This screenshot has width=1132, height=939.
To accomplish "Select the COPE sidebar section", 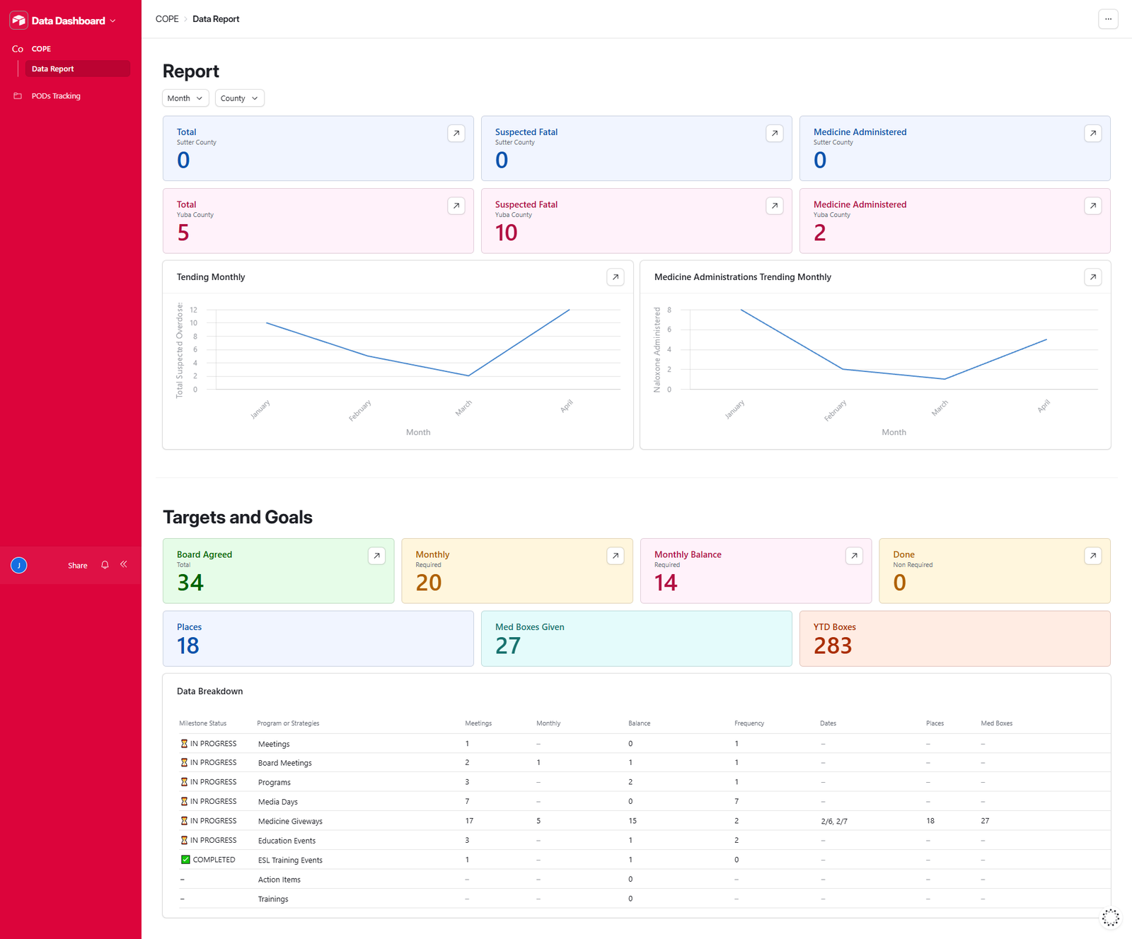I will point(41,49).
